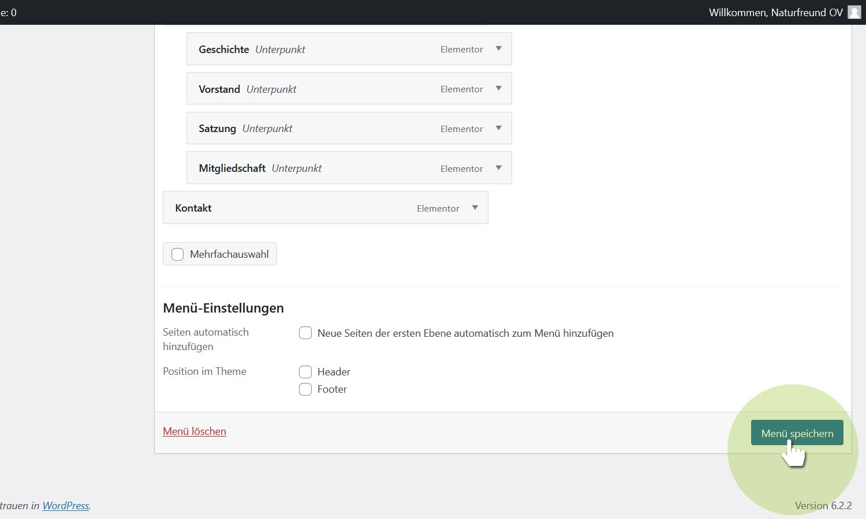866x519 pixels.
Task: Open the WordPress link in footer
Action: coord(66,506)
